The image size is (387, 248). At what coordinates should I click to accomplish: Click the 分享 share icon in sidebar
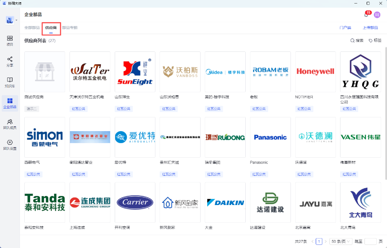(10, 61)
